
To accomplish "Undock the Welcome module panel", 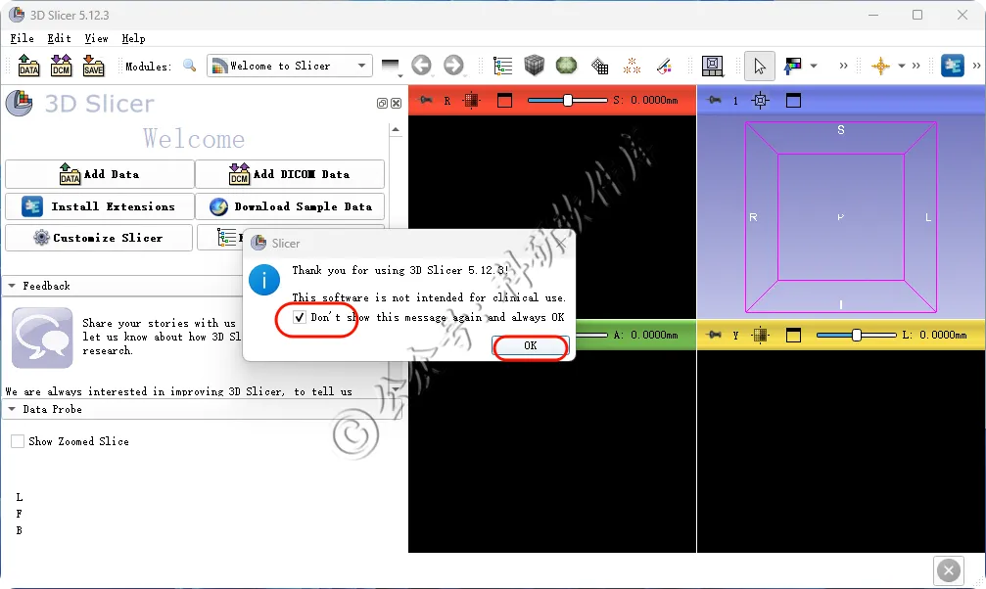I will [382, 103].
